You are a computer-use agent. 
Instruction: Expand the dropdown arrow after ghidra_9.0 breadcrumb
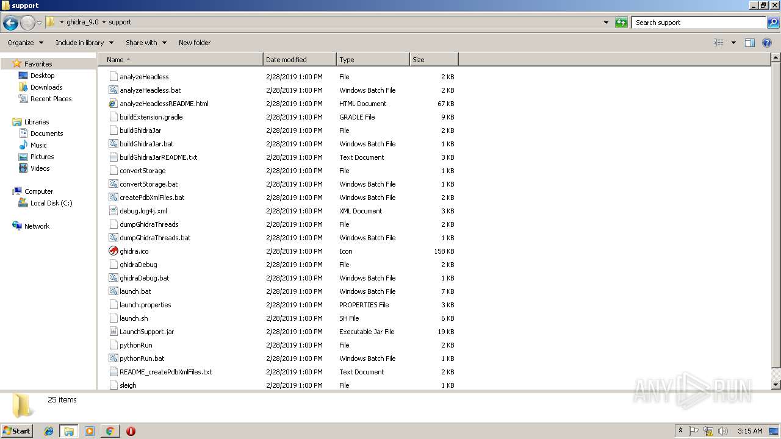tap(104, 23)
